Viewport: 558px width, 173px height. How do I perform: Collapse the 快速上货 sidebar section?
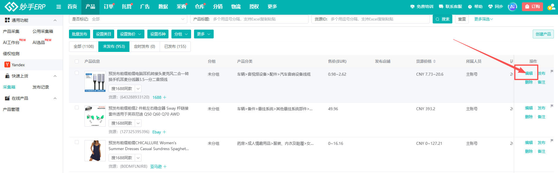coord(55,76)
